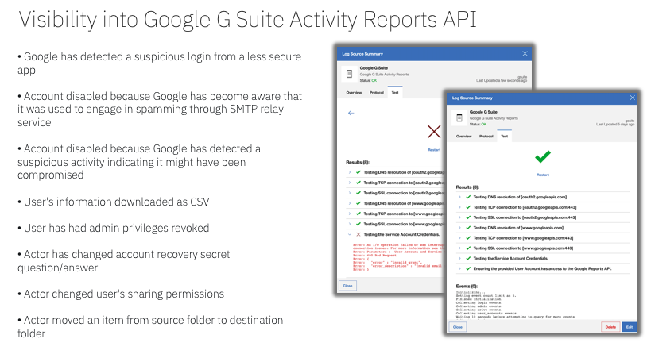
Task: Click back arrow in the rear Log Source Summary dialog
Action: 351,113
